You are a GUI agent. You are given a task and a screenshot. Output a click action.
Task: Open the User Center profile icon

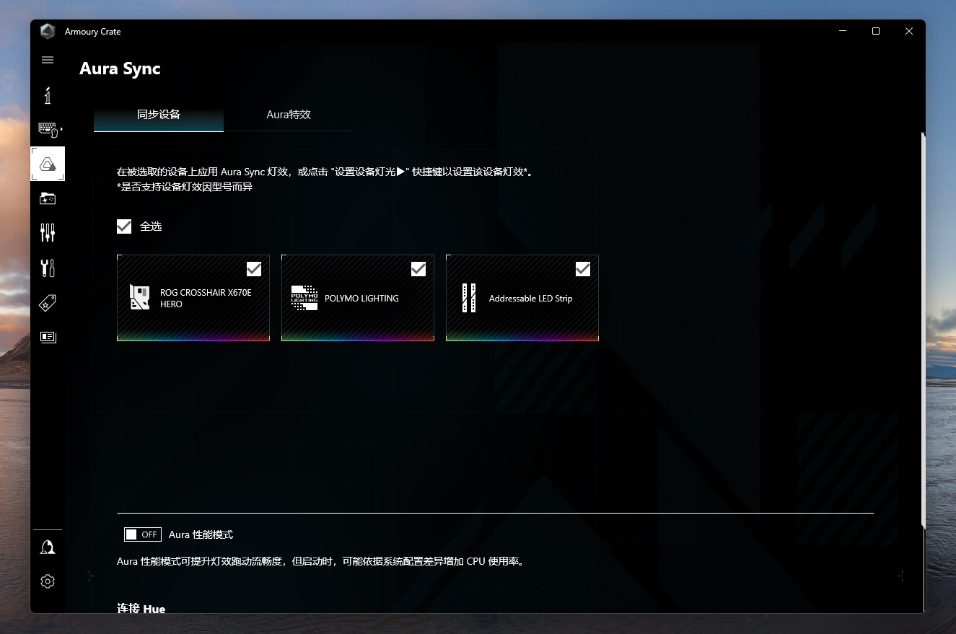(x=48, y=547)
